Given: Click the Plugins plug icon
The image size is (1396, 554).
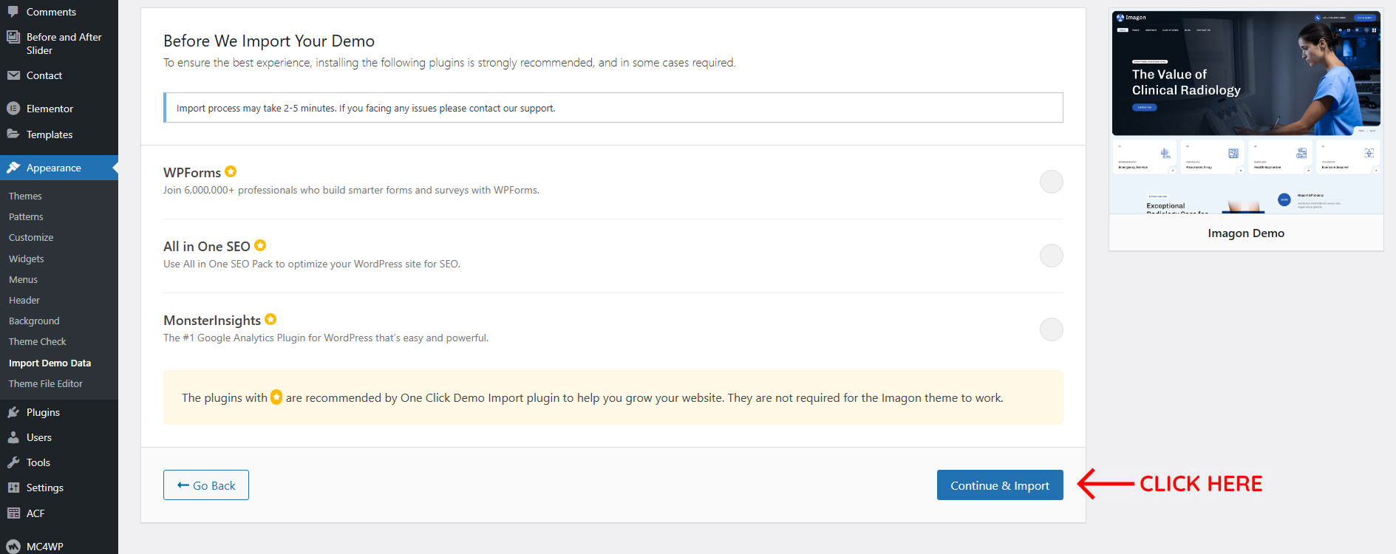Looking at the screenshot, I should [13, 412].
